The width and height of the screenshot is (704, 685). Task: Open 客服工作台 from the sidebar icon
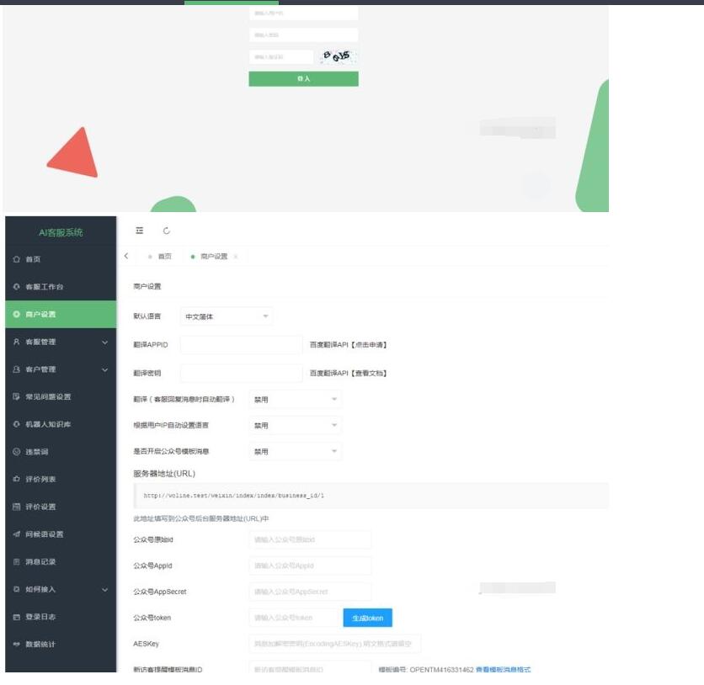pyautogui.click(x=16, y=287)
